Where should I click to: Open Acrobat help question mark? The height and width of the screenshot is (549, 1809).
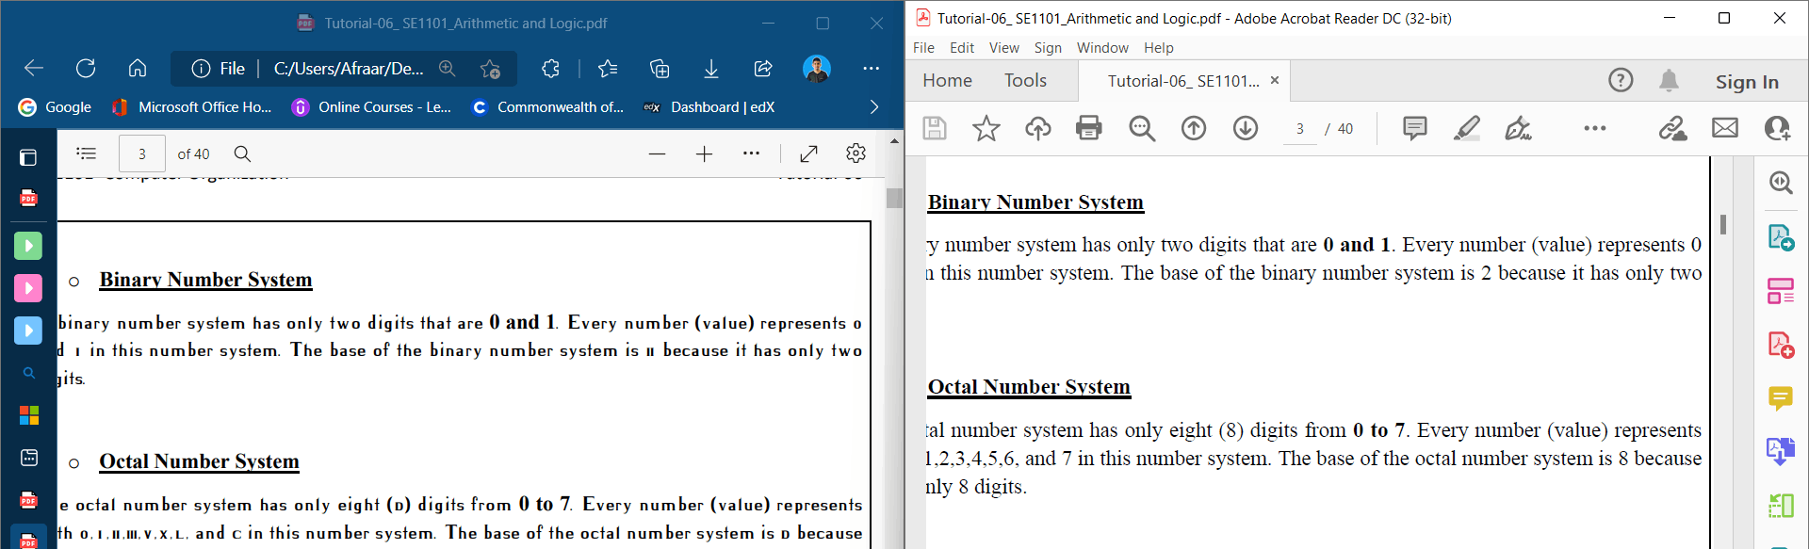tap(1621, 81)
